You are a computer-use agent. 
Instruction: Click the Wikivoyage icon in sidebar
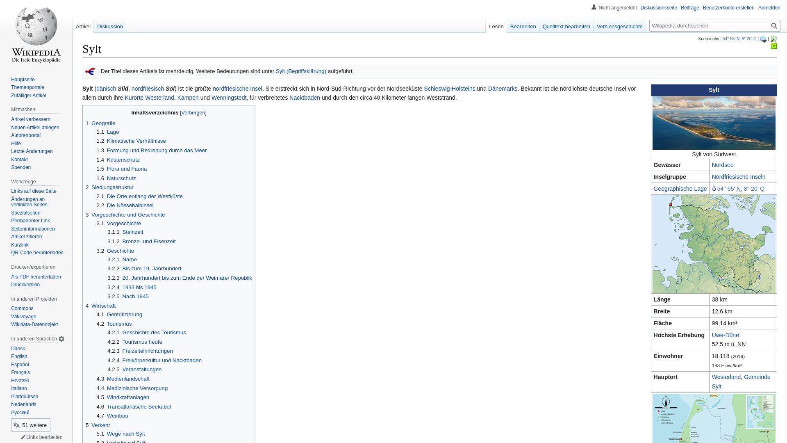click(23, 316)
